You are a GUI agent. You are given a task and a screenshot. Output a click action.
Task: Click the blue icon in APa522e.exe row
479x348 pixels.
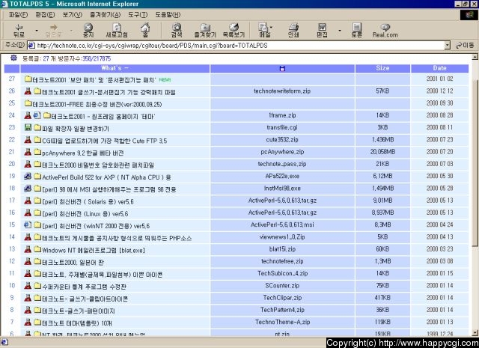pos(28,177)
